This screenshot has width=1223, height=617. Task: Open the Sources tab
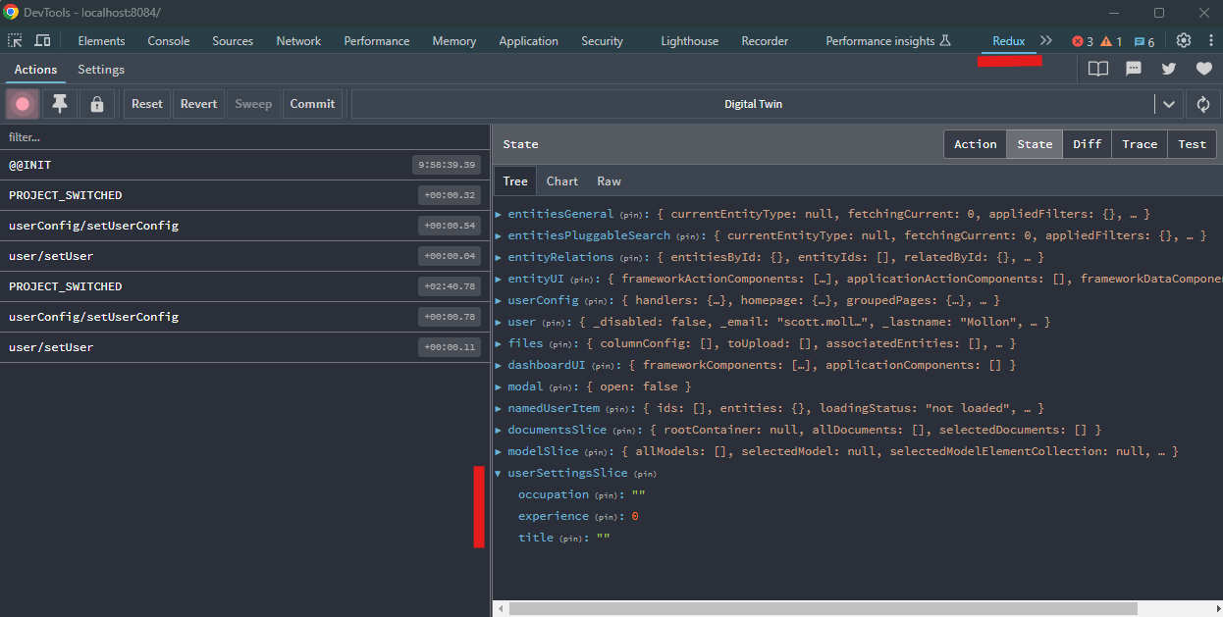point(233,41)
